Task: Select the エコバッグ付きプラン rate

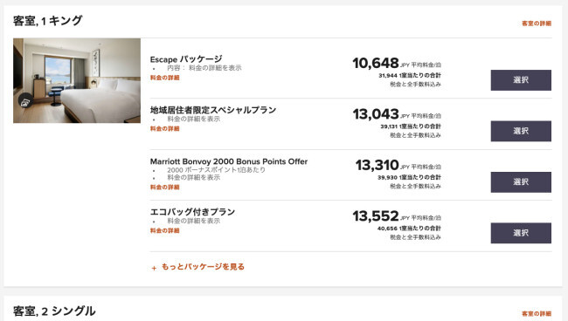Action: coord(521,233)
